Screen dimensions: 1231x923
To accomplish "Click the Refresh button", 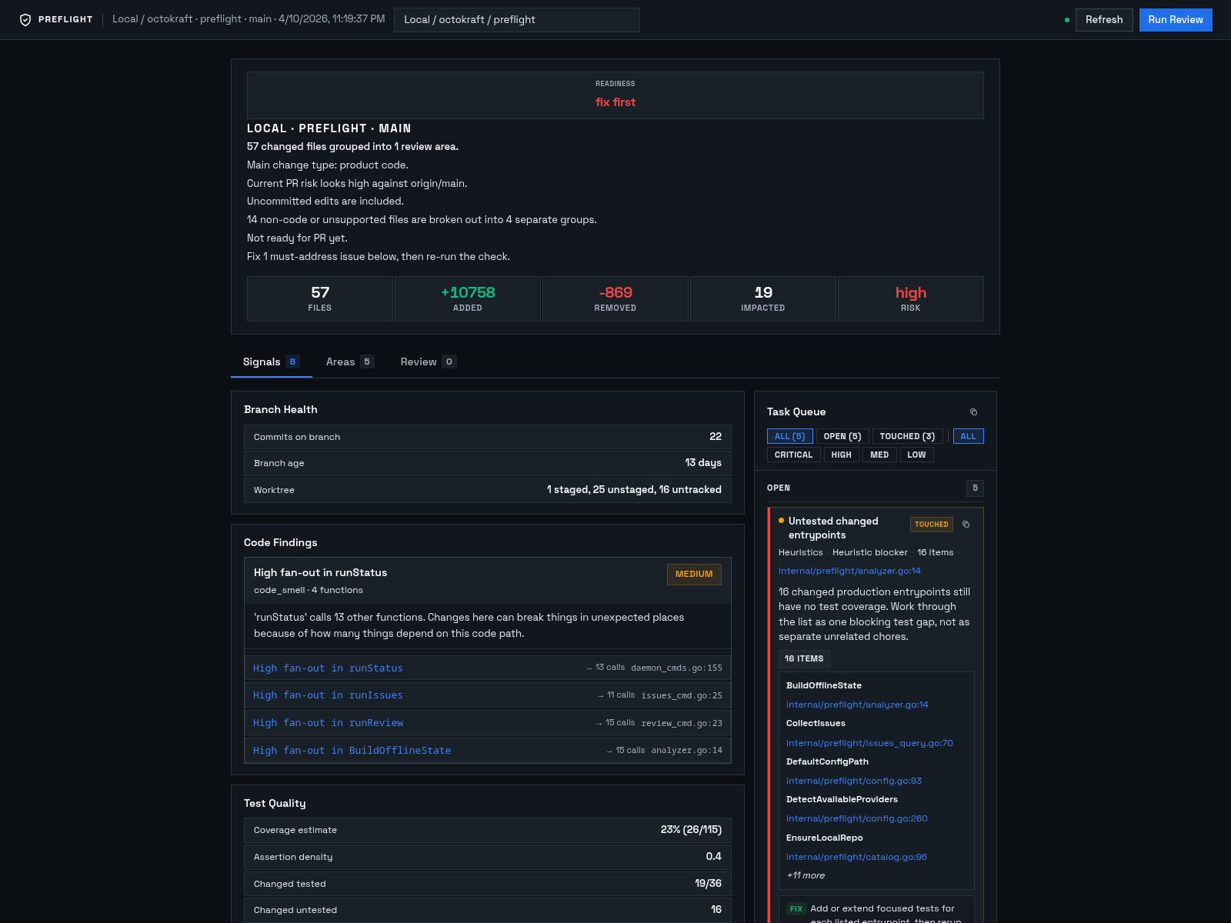I will pos(1103,20).
